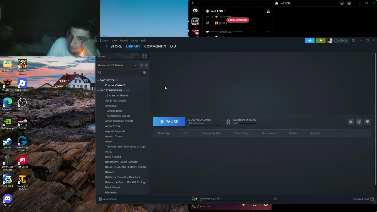
Task: Open the Discussions link
Action: [269, 133]
